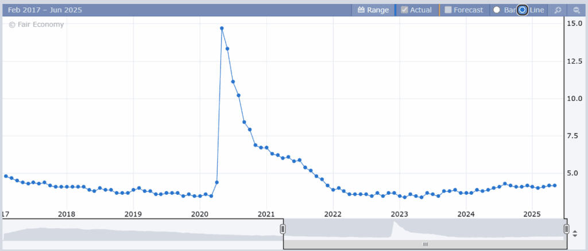Toggle the Actual data checkbox
Viewport: 588px width, 251px height.
pos(404,10)
